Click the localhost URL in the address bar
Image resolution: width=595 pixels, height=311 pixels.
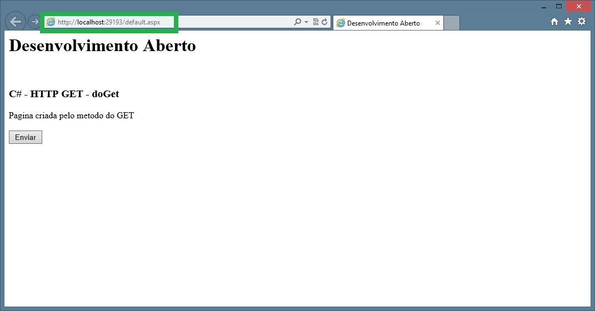(109, 22)
